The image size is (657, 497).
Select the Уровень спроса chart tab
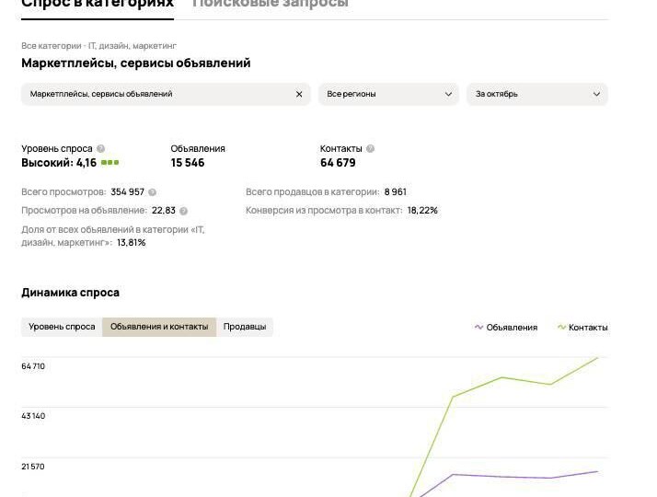tap(62, 327)
